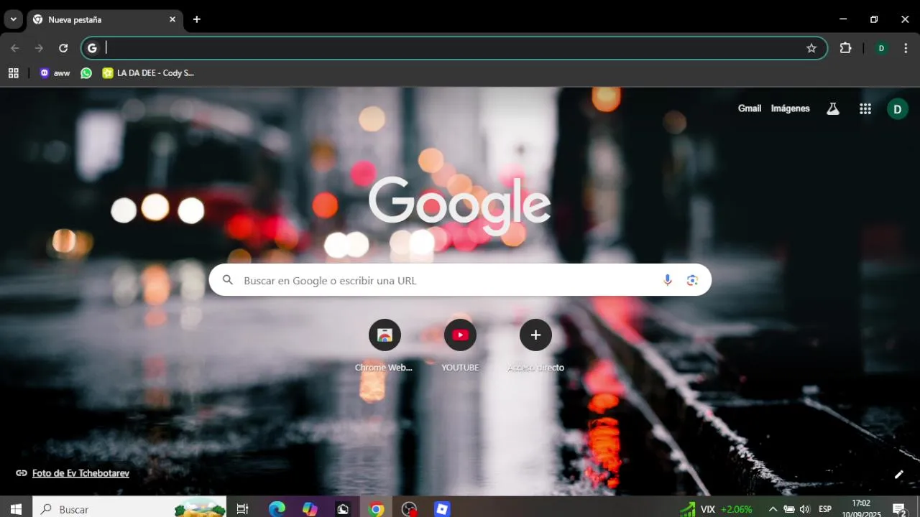This screenshot has height=517, width=920.
Task: Open the Extensions puzzle icon
Action: click(x=845, y=48)
